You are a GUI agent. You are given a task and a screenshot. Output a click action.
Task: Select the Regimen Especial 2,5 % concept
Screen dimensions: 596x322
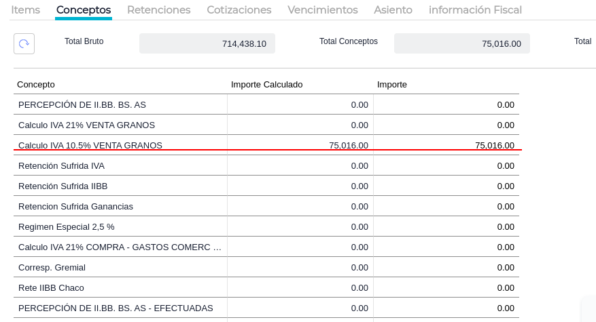click(66, 227)
